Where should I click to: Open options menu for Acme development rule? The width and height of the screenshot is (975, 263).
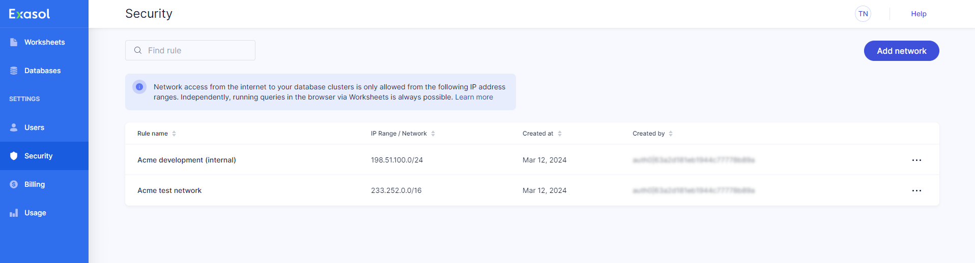click(916, 160)
